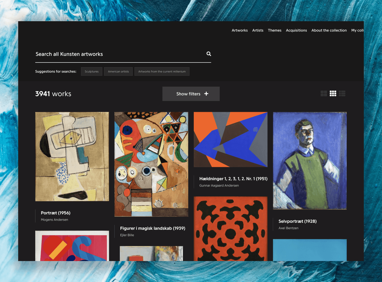
Task: Open Figurer i magisk landskab artwork image
Action: [151, 164]
